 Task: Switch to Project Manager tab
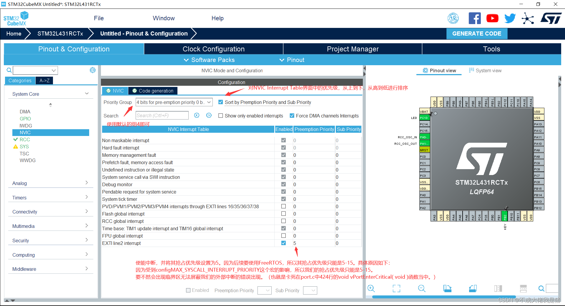tap(353, 49)
